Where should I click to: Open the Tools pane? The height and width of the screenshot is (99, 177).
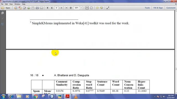pos(147,8)
